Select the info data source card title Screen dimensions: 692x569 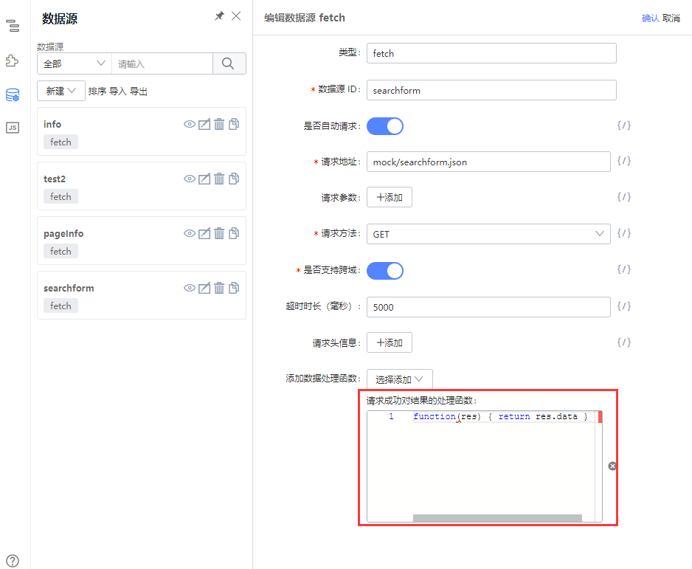click(52, 124)
